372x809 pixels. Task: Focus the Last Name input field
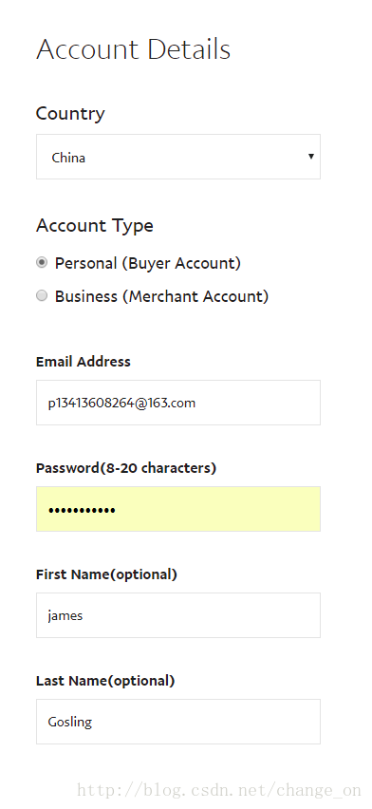click(x=178, y=722)
